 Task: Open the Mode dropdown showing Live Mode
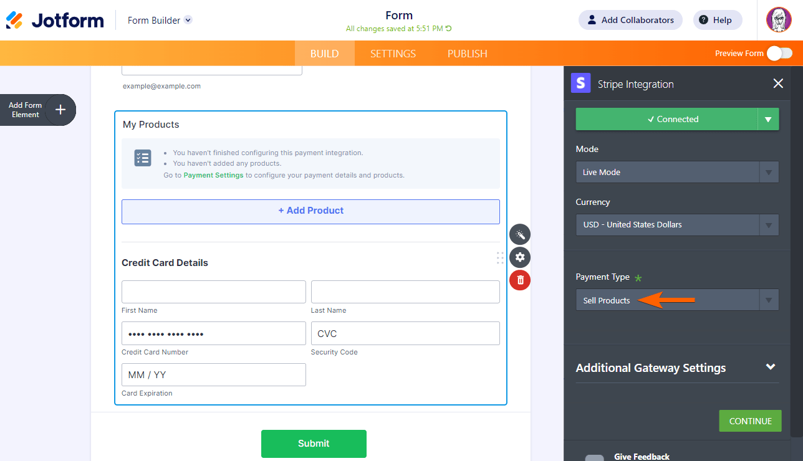coord(677,172)
